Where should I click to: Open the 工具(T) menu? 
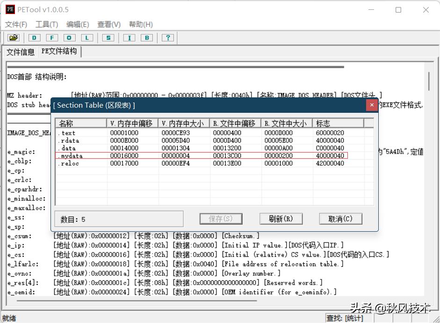click(47, 24)
